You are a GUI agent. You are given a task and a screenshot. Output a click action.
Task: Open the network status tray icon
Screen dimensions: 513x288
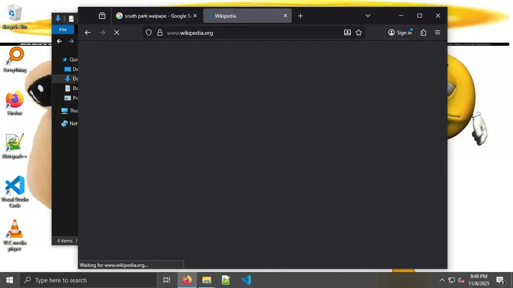[452, 280]
